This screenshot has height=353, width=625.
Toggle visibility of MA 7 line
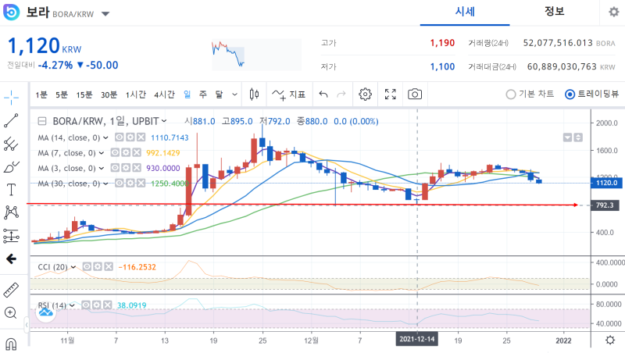(x=115, y=152)
